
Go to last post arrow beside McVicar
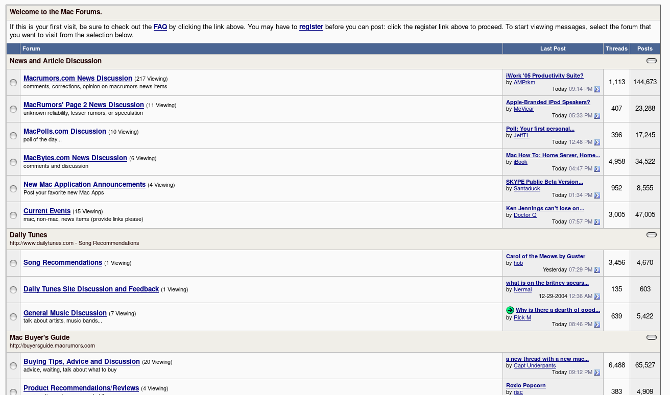[597, 116]
